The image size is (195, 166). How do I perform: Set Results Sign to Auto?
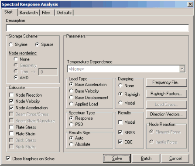pos(76,138)
